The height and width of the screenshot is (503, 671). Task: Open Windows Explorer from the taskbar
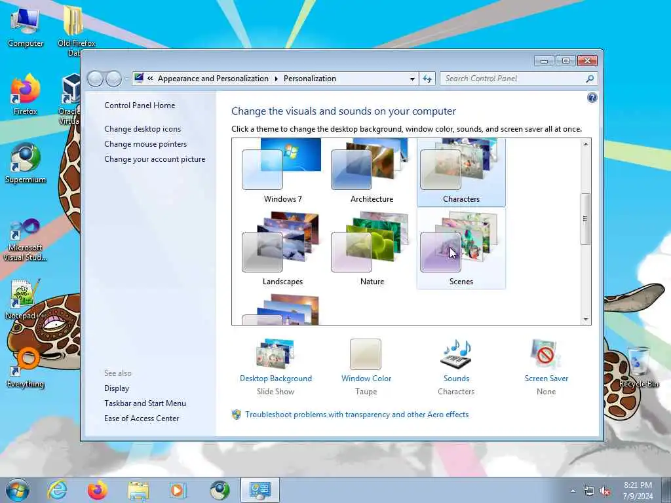138,490
